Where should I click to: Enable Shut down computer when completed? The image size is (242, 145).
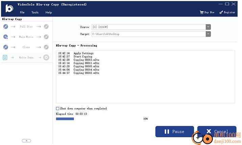click(57, 108)
